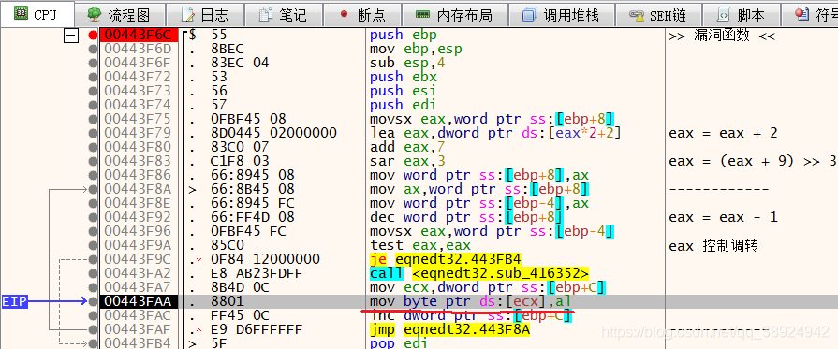Image resolution: width=838 pixels, height=349 pixels.
Task: Open the SEH链 tab
Action: tap(657, 15)
